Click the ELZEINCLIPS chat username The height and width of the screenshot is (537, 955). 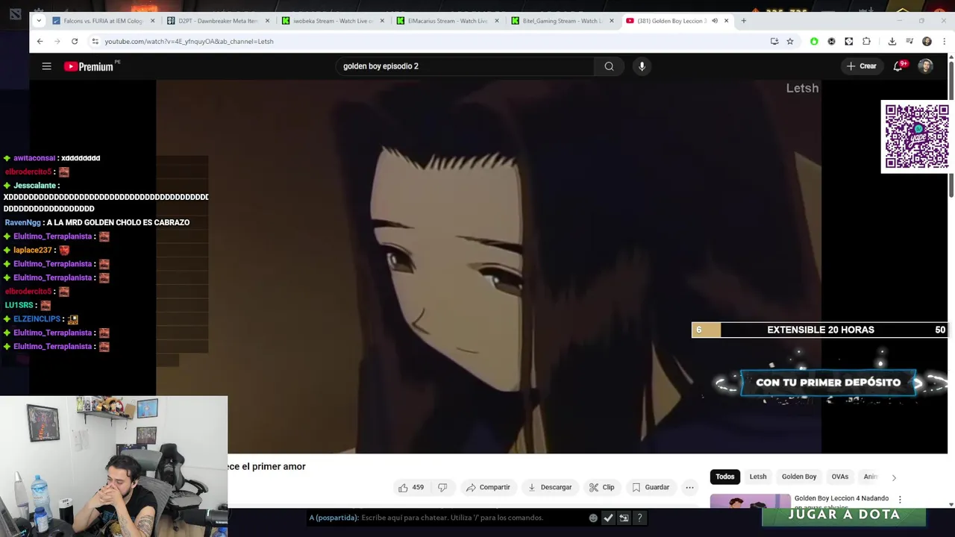tap(37, 319)
